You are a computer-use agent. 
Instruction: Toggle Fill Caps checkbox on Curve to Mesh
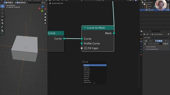pos(86,48)
